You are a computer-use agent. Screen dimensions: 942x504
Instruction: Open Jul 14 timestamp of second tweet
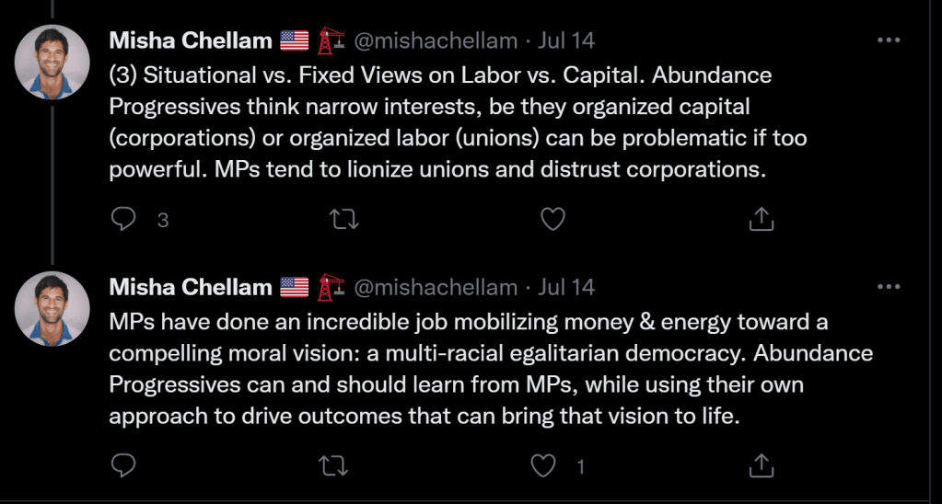565,287
